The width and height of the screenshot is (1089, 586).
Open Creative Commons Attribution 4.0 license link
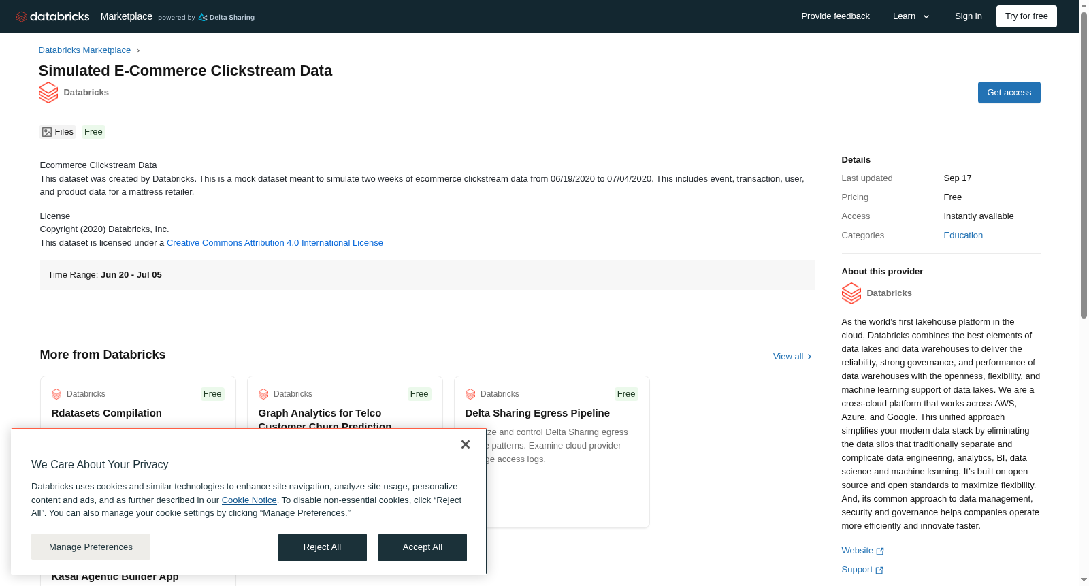click(275, 243)
